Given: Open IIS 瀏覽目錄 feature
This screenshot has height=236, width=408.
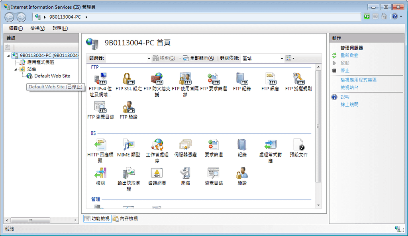Looking at the screenshot, I should tap(214, 176).
